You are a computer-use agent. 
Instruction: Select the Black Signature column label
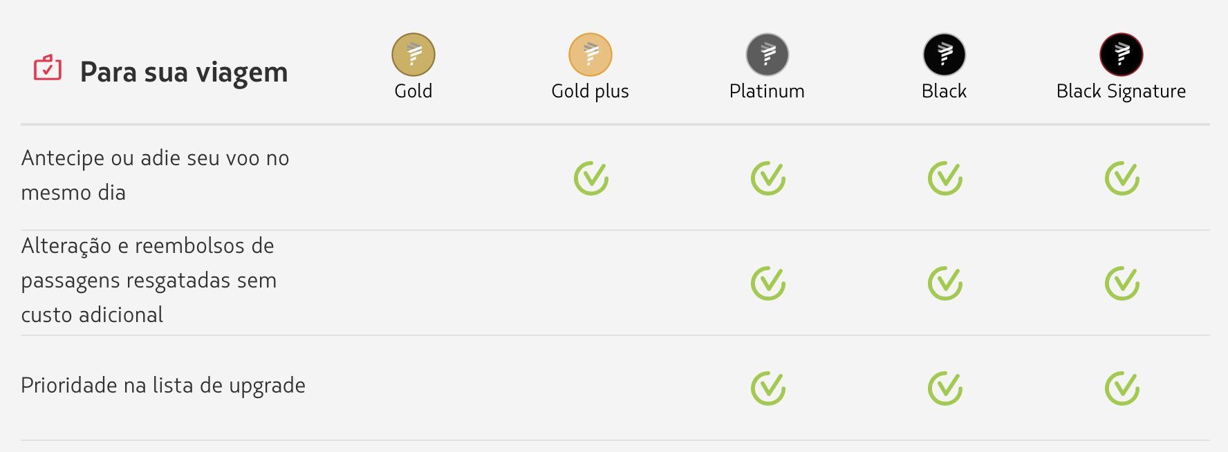(x=1122, y=92)
